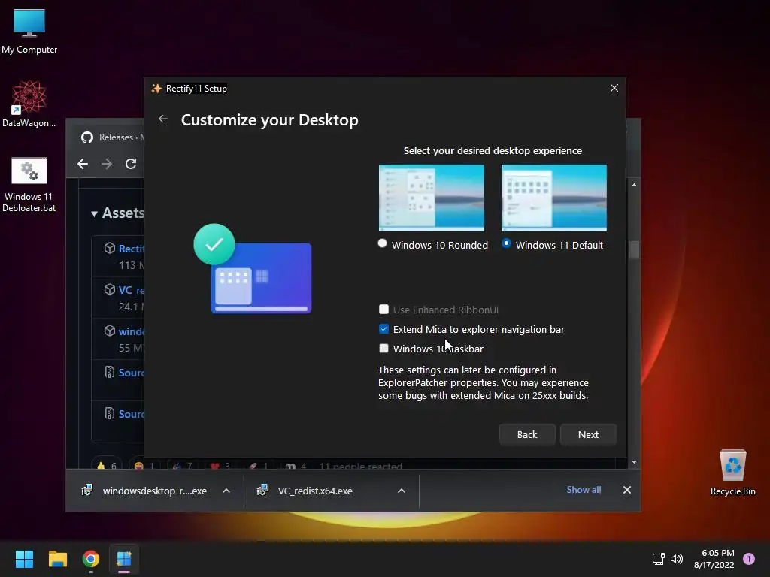The height and width of the screenshot is (577, 770).
Task: Click the Rectify11 sparkle icon in title bar
Action: point(156,89)
